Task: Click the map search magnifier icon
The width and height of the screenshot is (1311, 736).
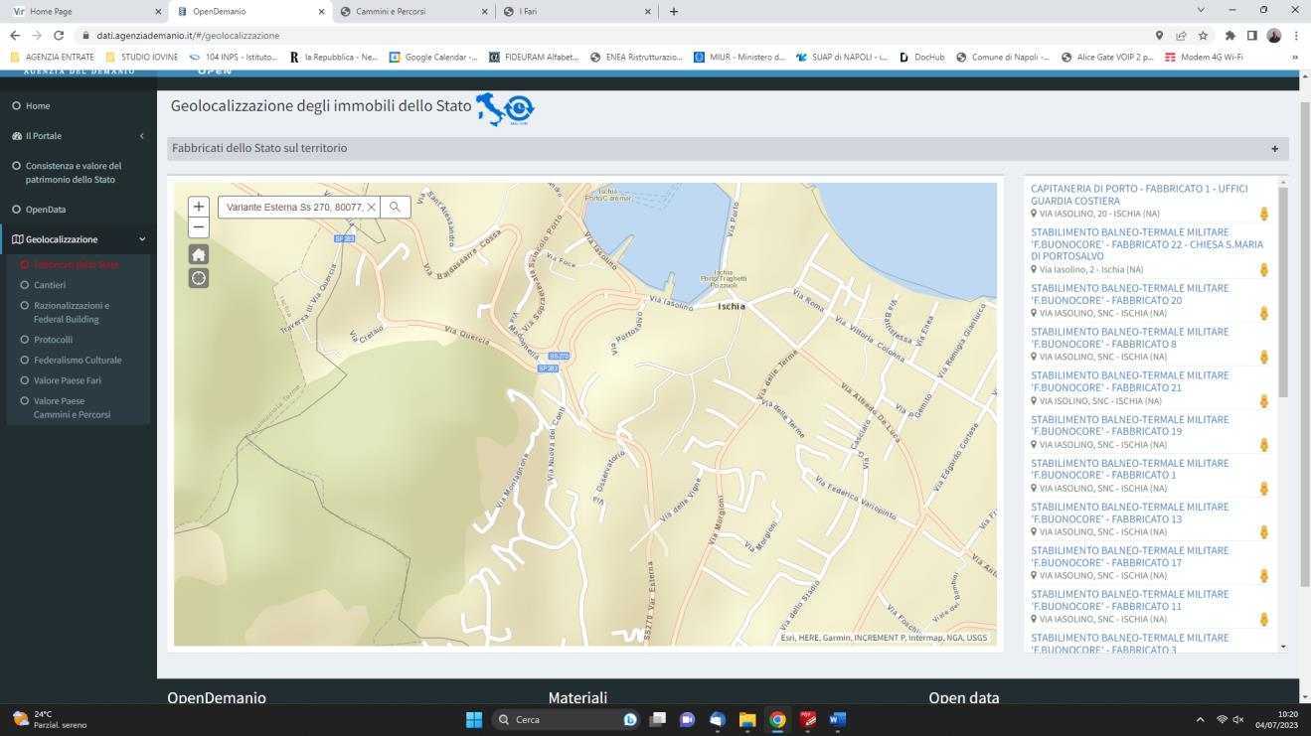Action: (x=395, y=207)
